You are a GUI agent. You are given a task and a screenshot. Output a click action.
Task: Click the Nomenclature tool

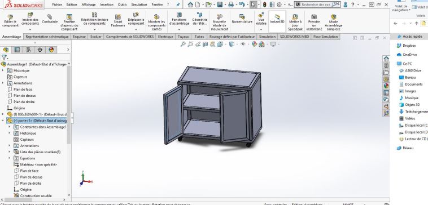click(x=242, y=19)
